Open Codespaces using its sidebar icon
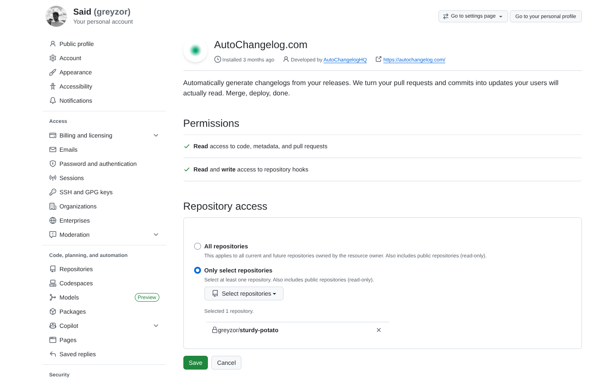This screenshot has width=612, height=385. pos(52,283)
